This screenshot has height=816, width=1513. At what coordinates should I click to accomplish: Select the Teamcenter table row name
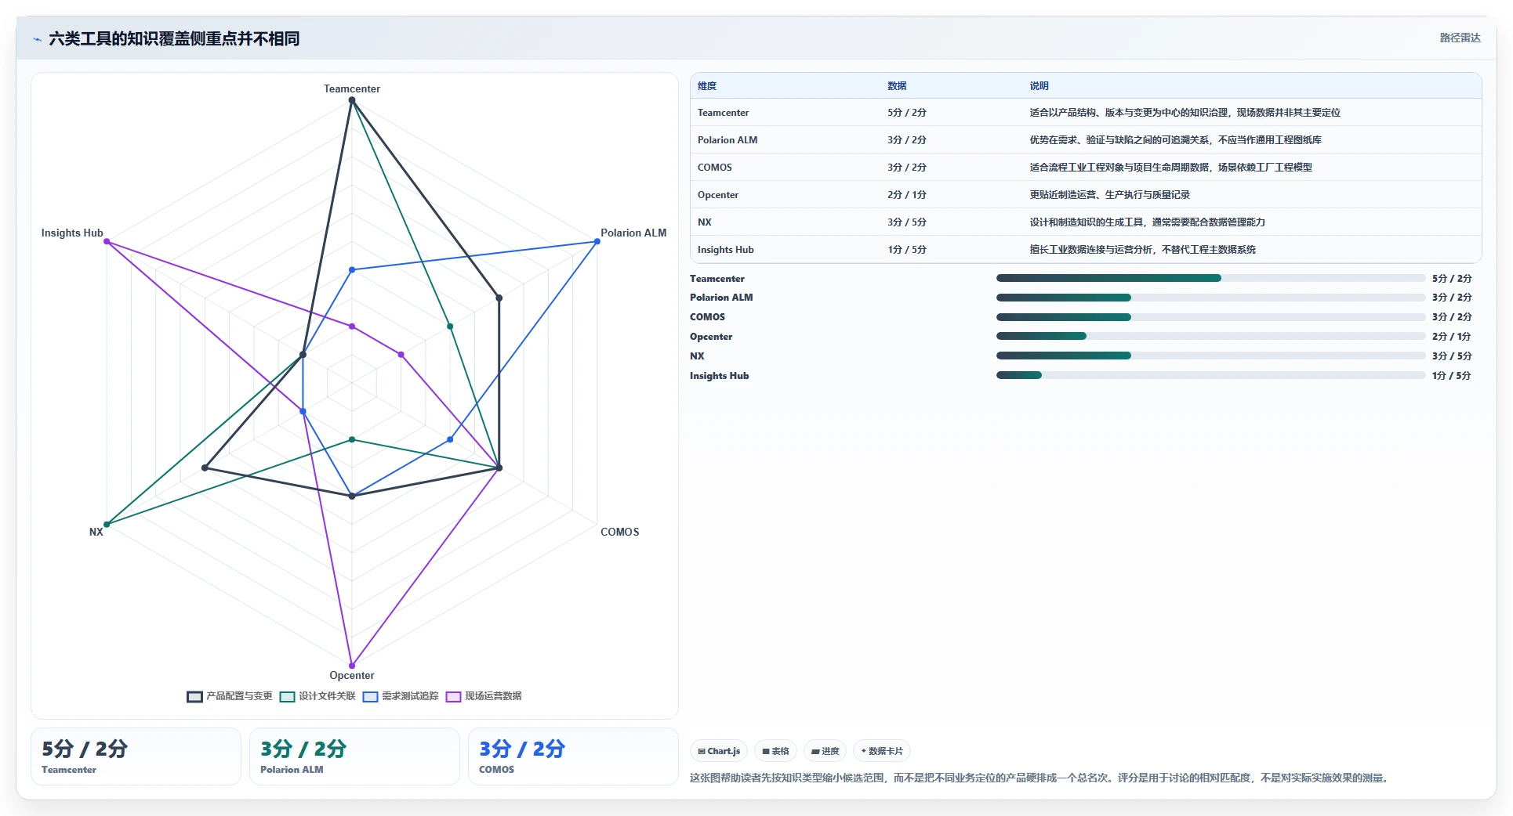(x=723, y=113)
